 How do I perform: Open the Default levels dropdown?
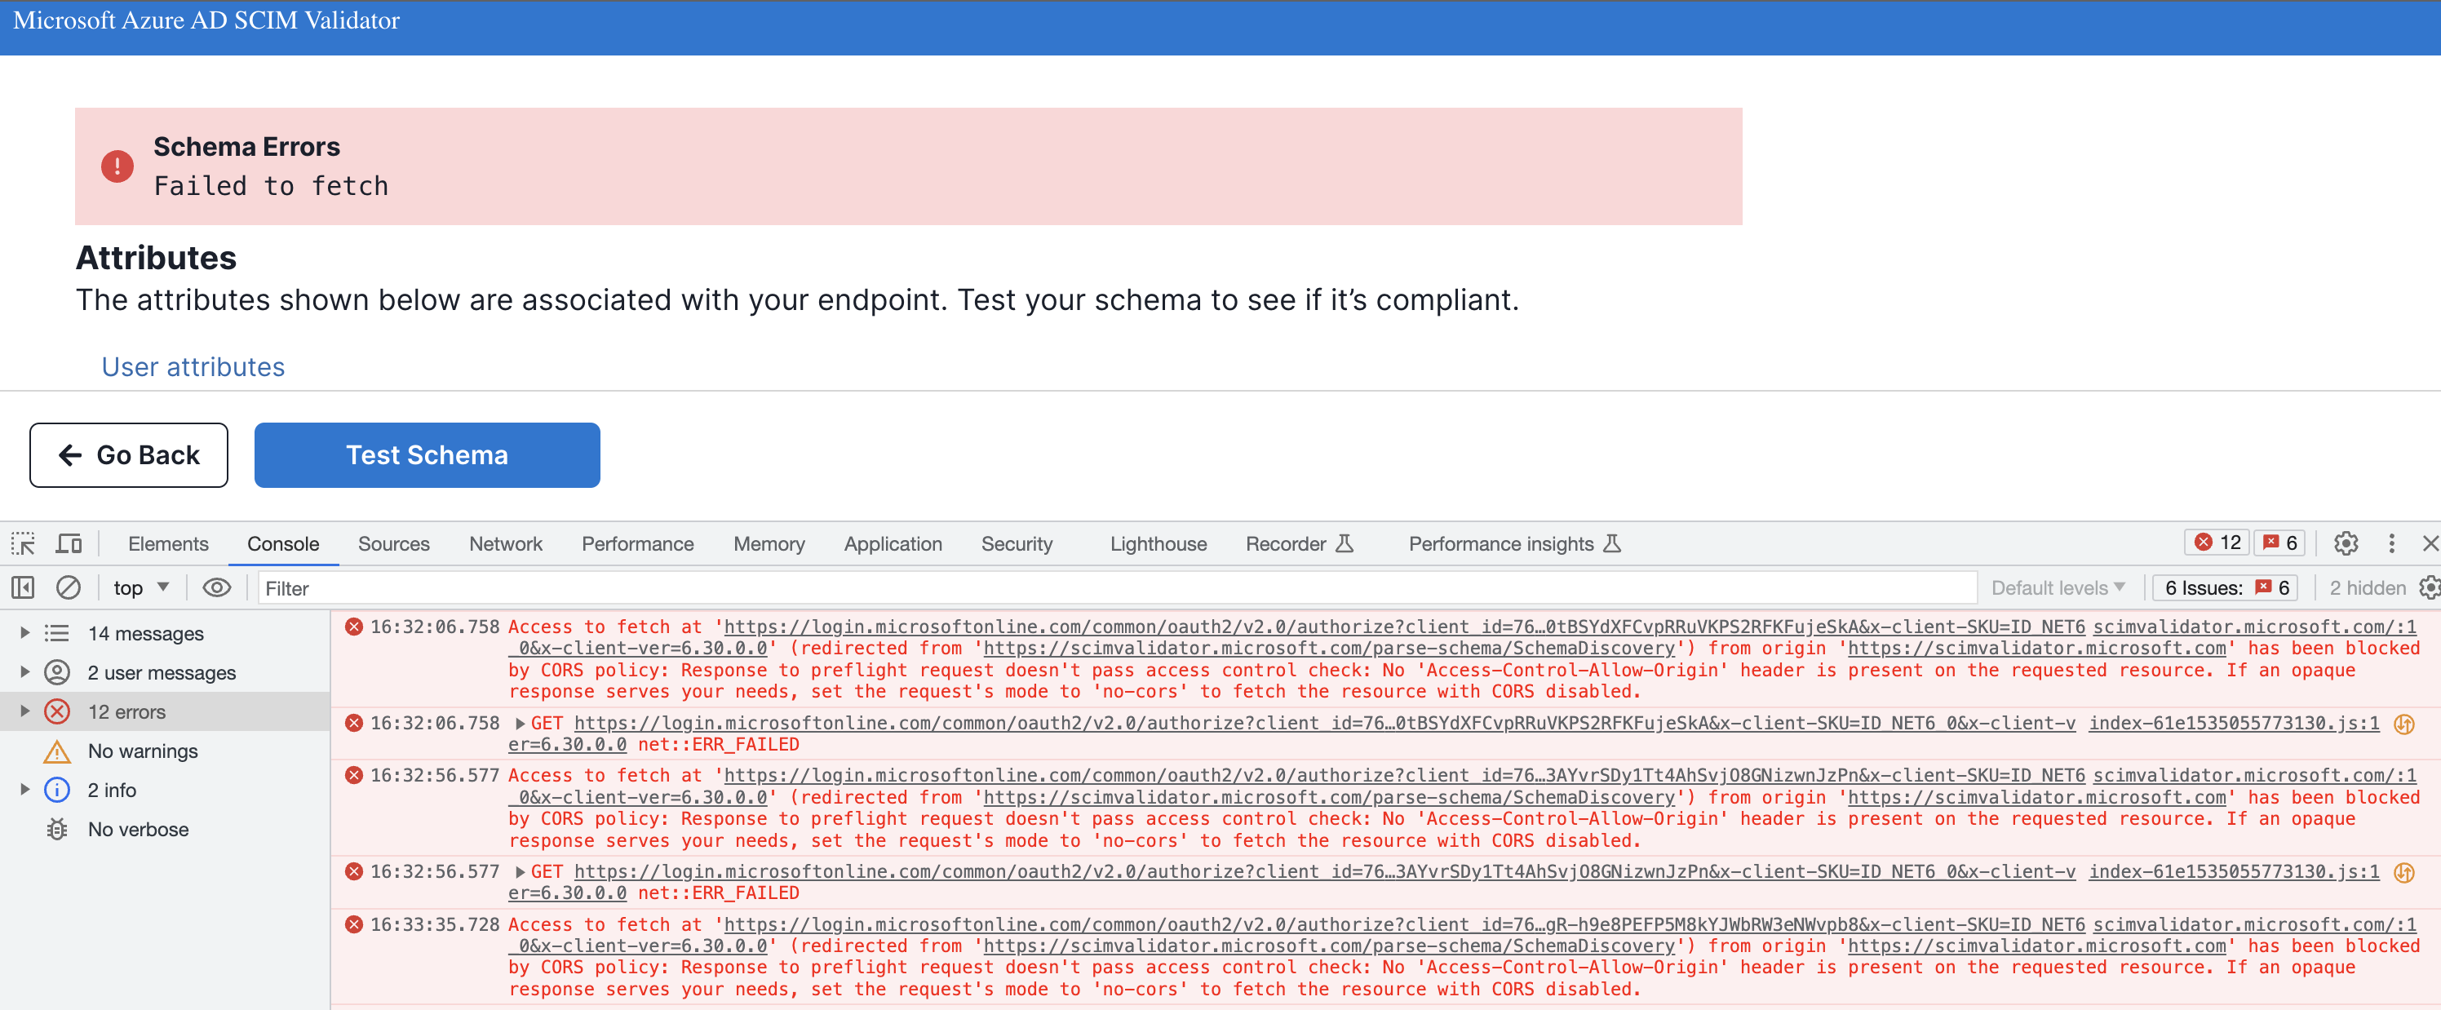coord(2058,587)
